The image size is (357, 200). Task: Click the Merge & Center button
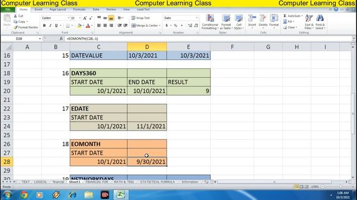[146, 26]
